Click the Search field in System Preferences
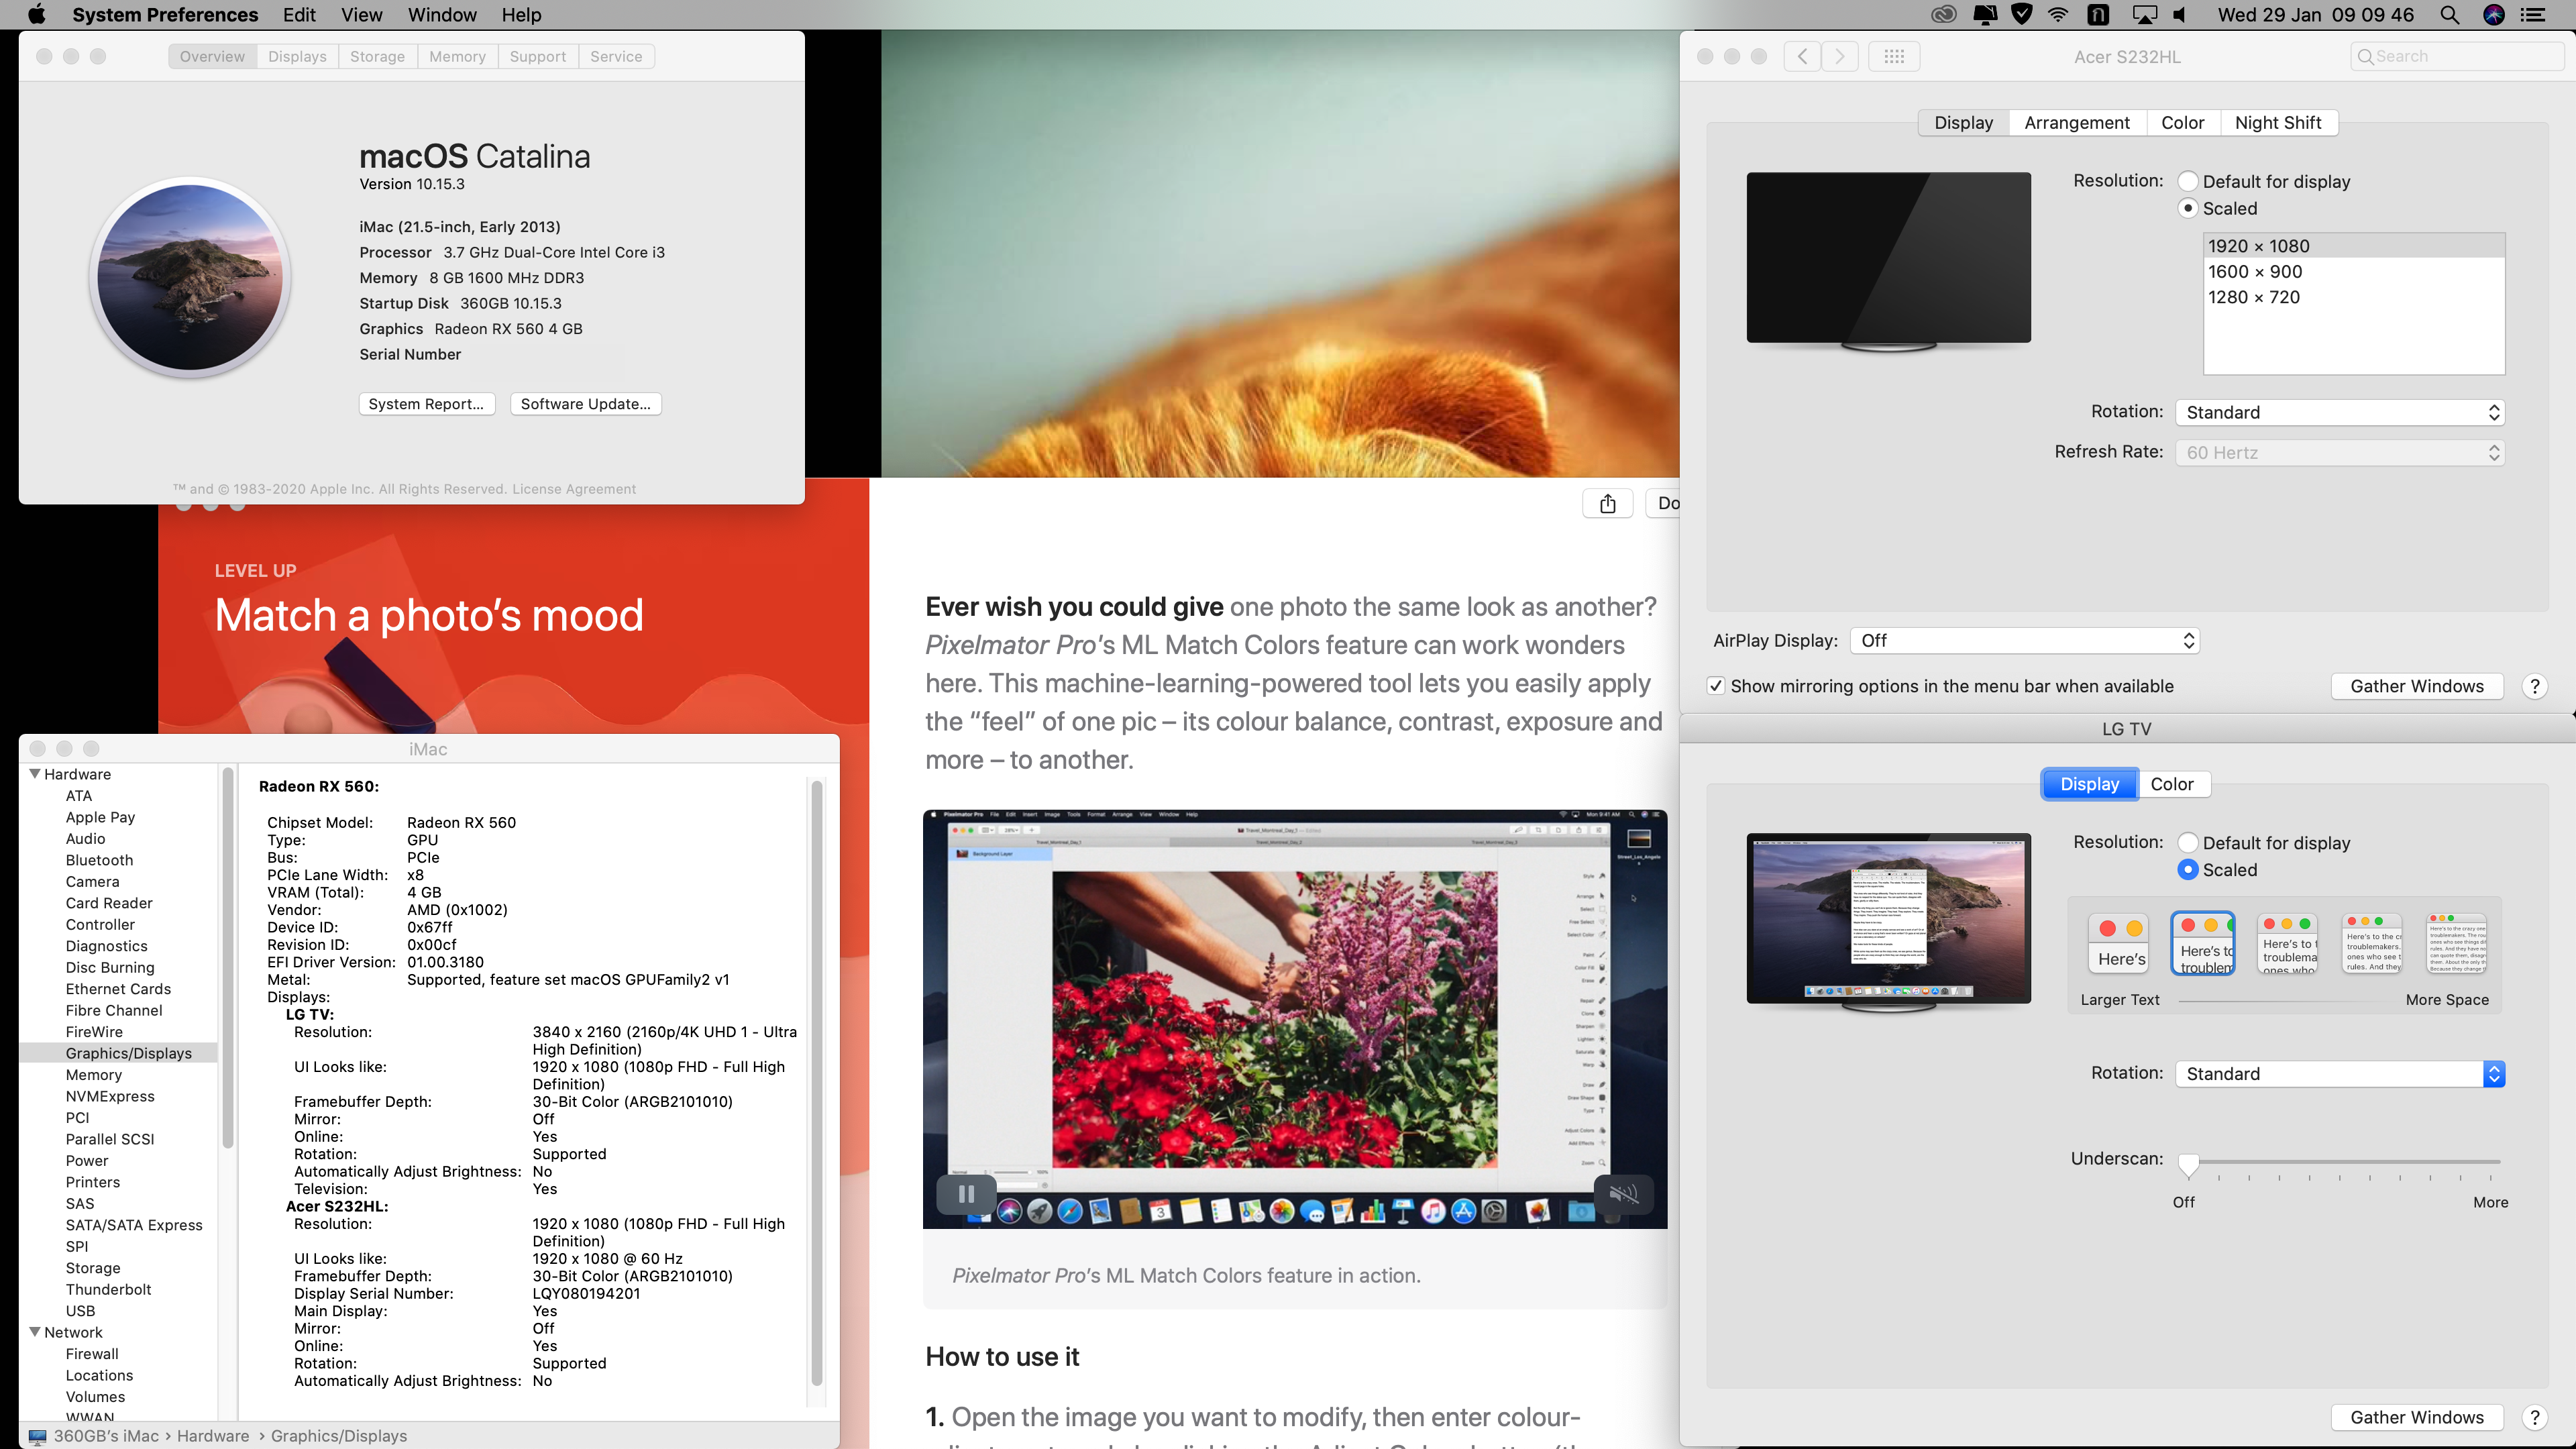 tap(2457, 56)
